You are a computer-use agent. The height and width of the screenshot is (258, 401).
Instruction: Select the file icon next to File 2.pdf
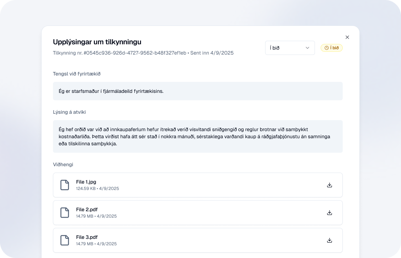click(64, 213)
